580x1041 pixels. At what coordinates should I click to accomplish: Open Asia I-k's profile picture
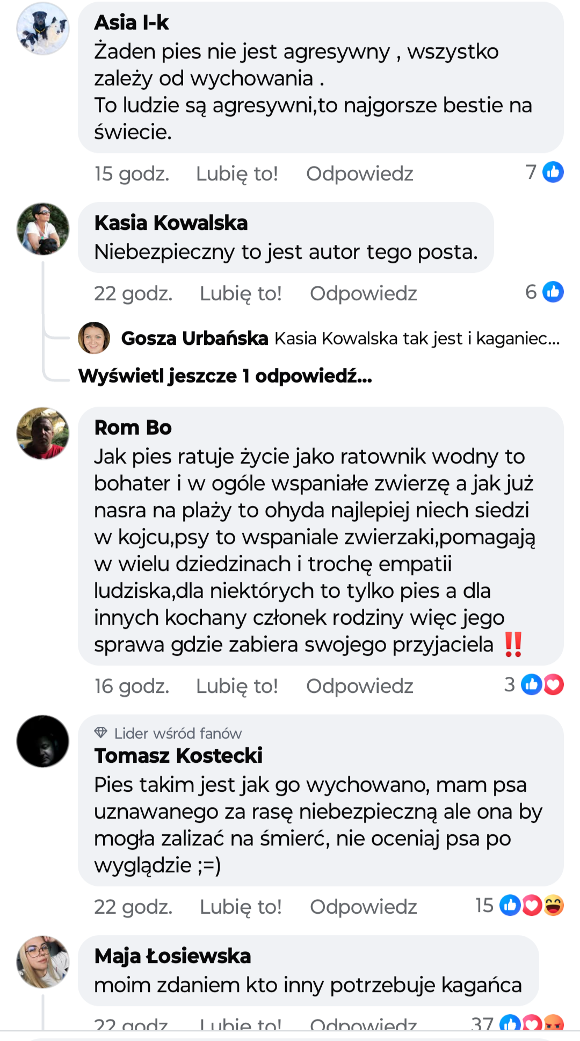coord(43,28)
